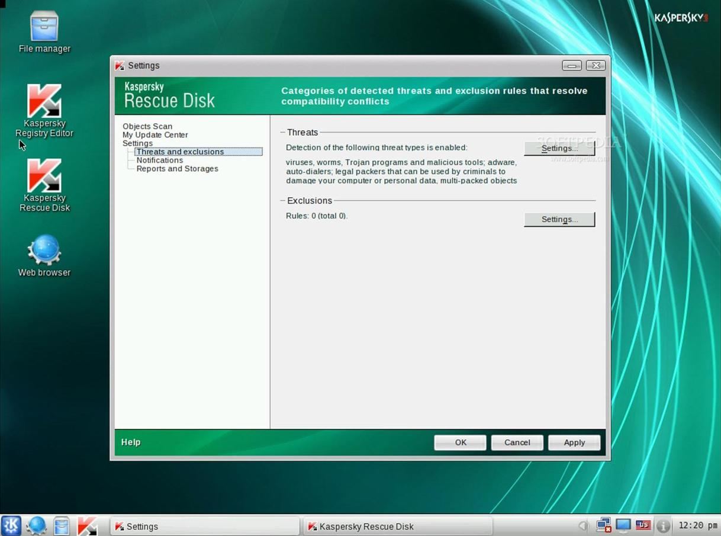Click the globe browser icon in the taskbar
Viewport: 721px width, 536px height.
36,526
